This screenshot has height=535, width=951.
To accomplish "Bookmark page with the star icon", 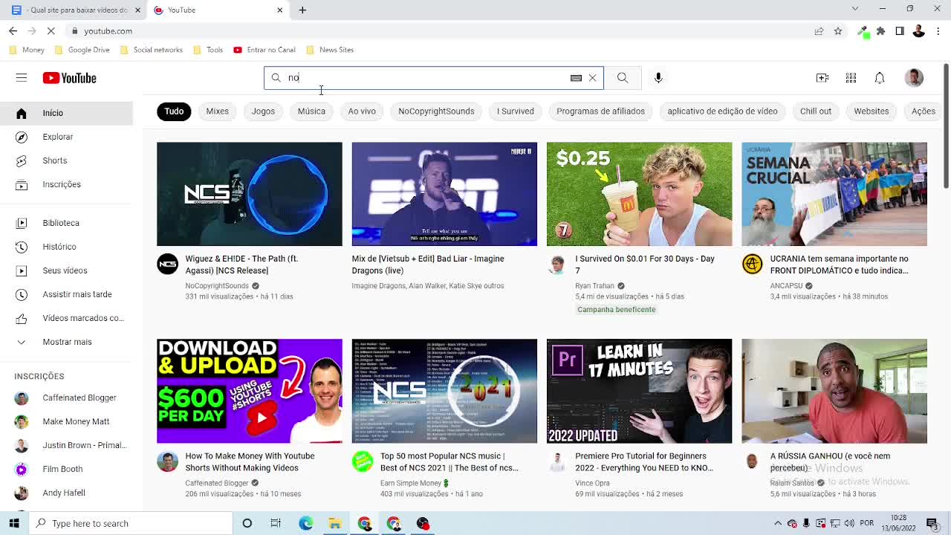I will (838, 31).
